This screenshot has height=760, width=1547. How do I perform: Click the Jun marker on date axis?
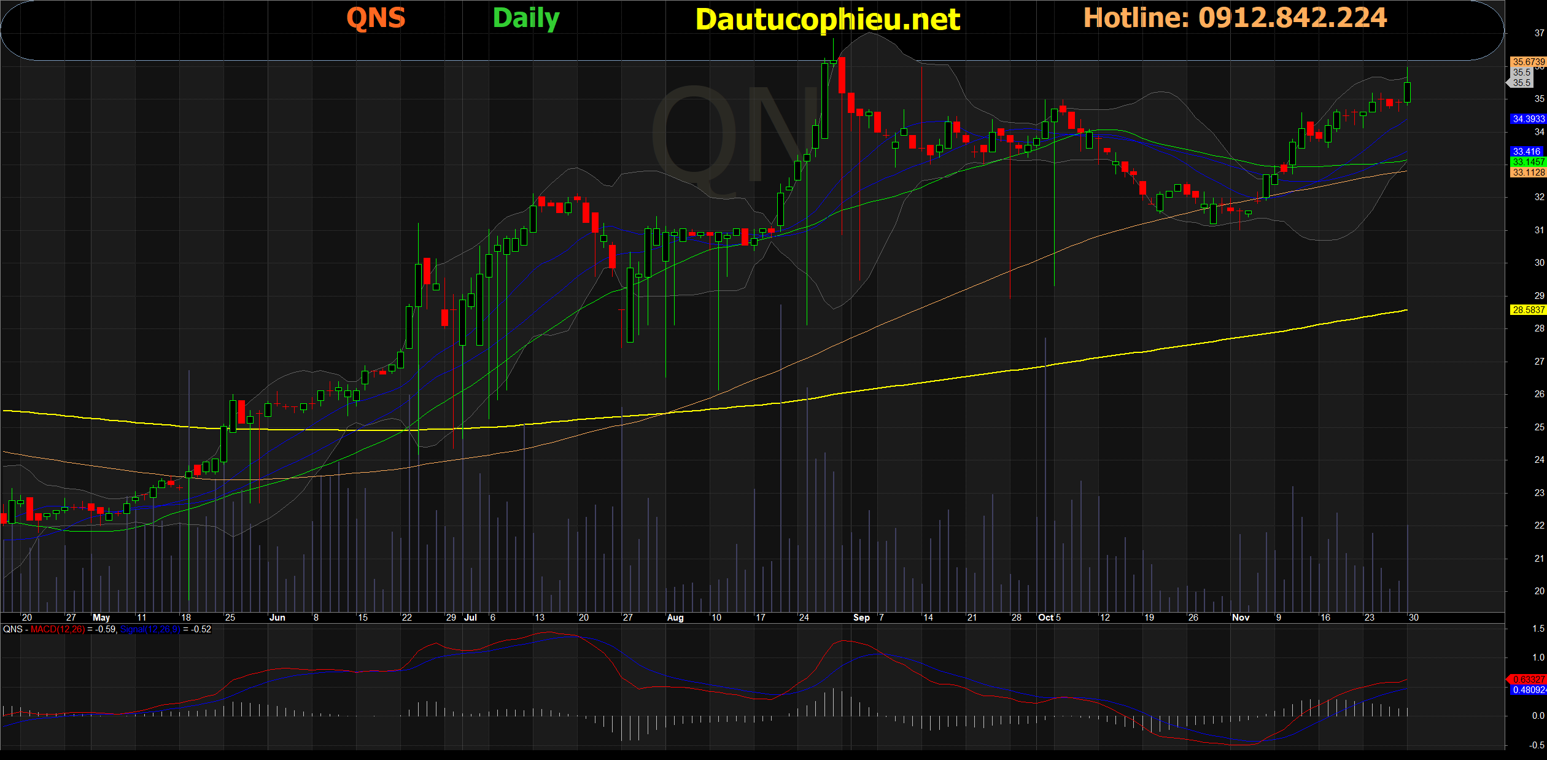pos(277,618)
